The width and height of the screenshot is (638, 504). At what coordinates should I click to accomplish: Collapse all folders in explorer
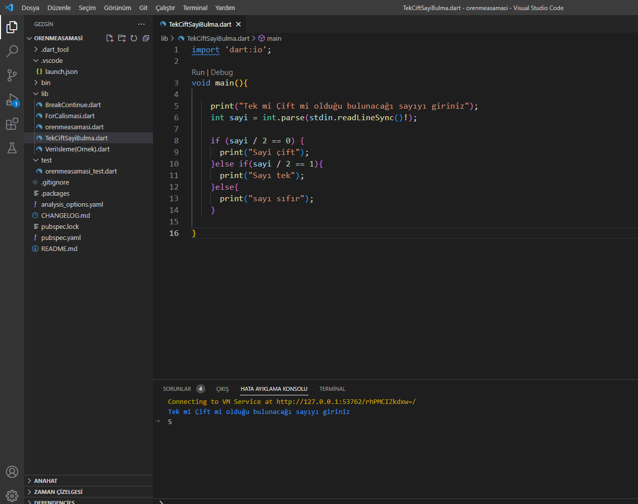146,38
